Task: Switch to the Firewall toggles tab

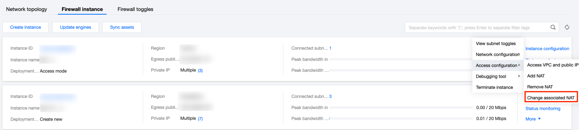Action: (135, 9)
